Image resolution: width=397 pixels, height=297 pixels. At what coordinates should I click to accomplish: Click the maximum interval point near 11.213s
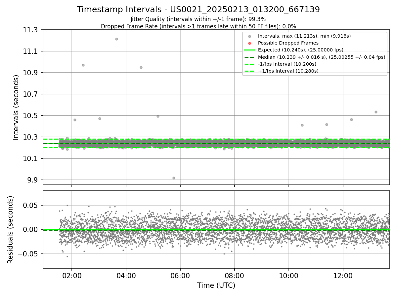[x=116, y=39]
